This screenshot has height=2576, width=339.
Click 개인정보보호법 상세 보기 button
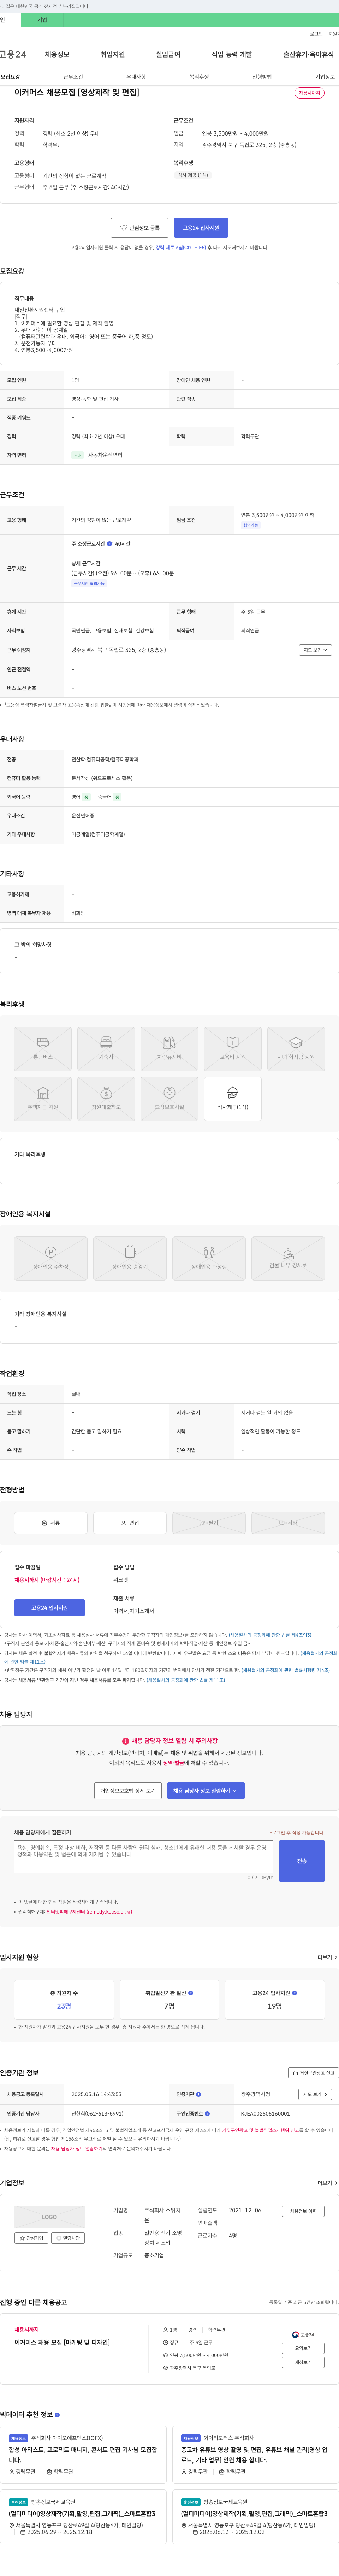tap(128, 1791)
